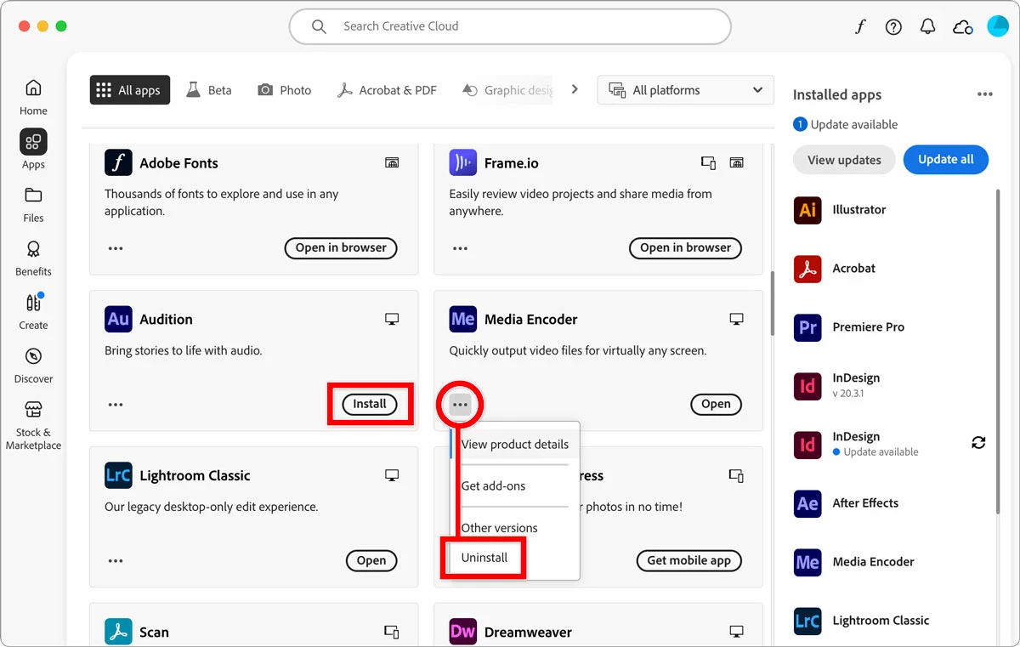Image resolution: width=1020 pixels, height=647 pixels.
Task: Click the Media Encoder icon in Installed apps
Action: click(x=807, y=562)
